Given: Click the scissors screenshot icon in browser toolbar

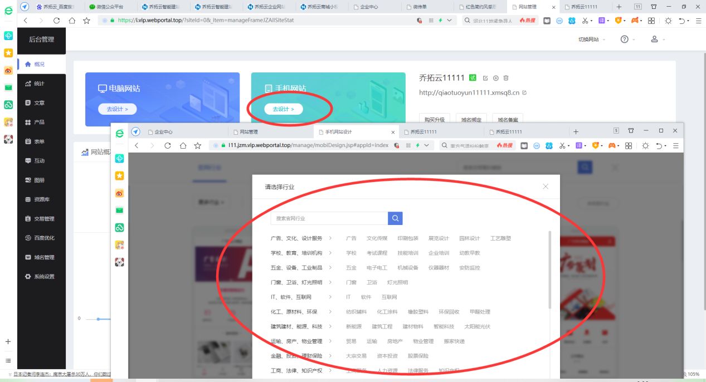Looking at the screenshot, I should click(x=585, y=20).
